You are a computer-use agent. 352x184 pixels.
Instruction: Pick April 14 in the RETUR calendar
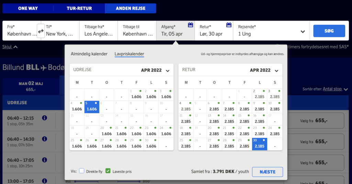[229, 119]
